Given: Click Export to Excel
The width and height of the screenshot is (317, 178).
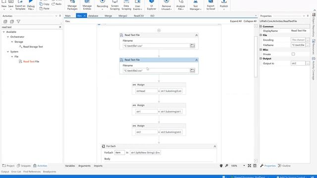Looking at the screenshot, I should pyautogui.click(x=211, y=5).
